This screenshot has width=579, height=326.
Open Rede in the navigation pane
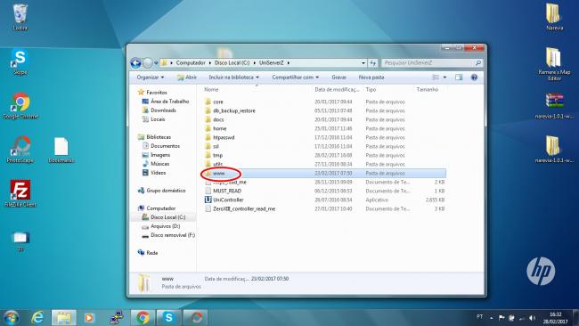coord(148,253)
